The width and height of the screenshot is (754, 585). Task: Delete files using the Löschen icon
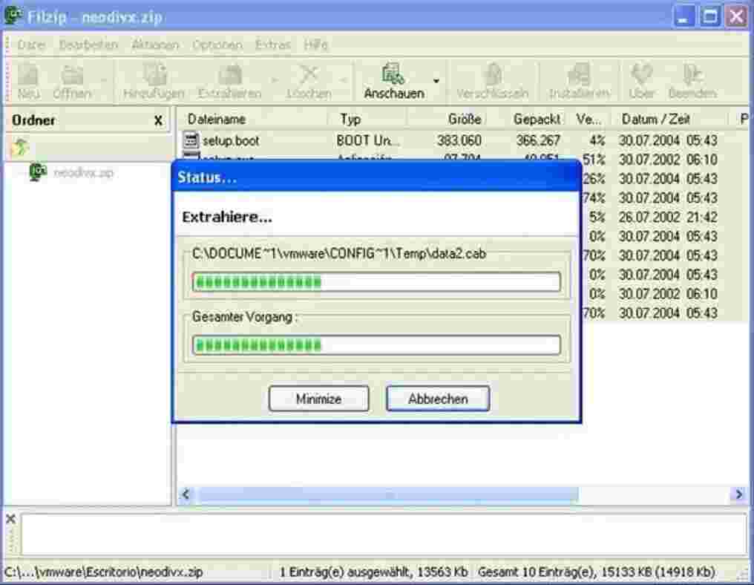(x=309, y=80)
